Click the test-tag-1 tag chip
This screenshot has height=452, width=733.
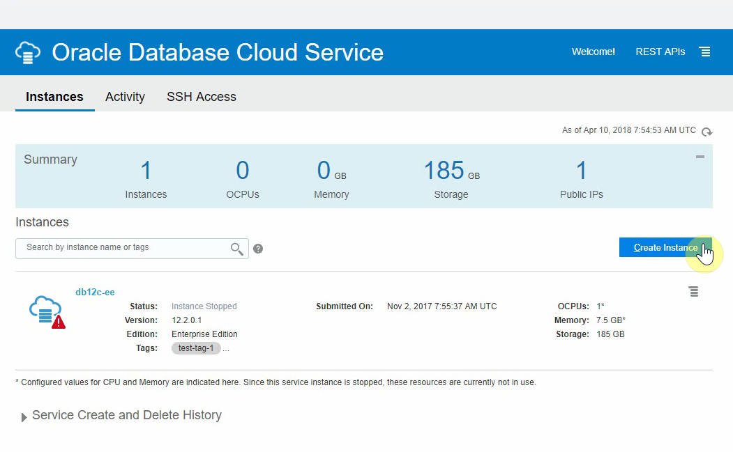tap(196, 348)
